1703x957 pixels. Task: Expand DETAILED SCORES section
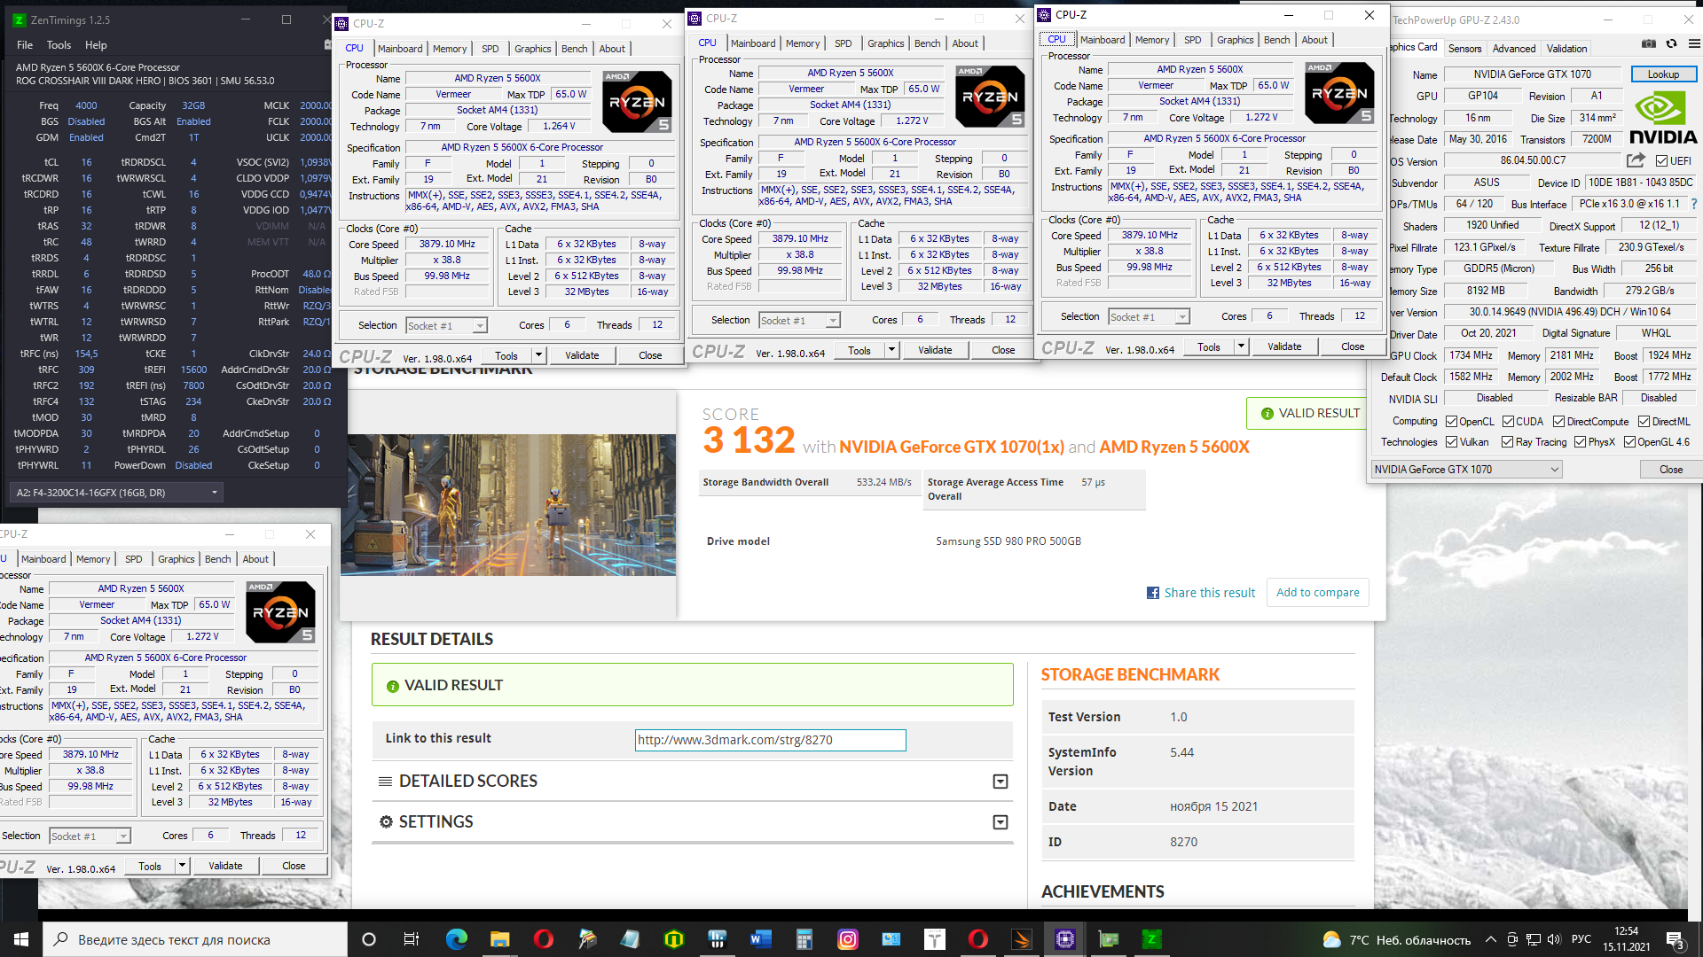(1000, 782)
